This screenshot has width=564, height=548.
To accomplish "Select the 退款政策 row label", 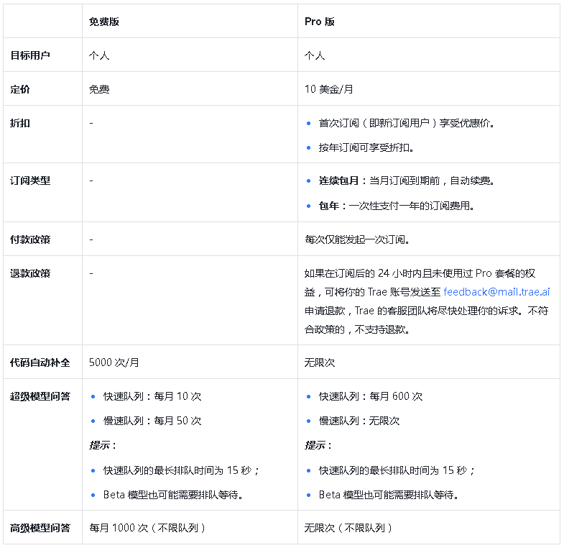I will 30,273.
